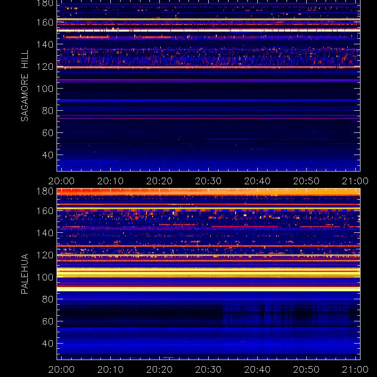Select the 160 tick label on Palehua plot
Viewport: 377px width, 377px height.
pyautogui.click(x=45, y=211)
